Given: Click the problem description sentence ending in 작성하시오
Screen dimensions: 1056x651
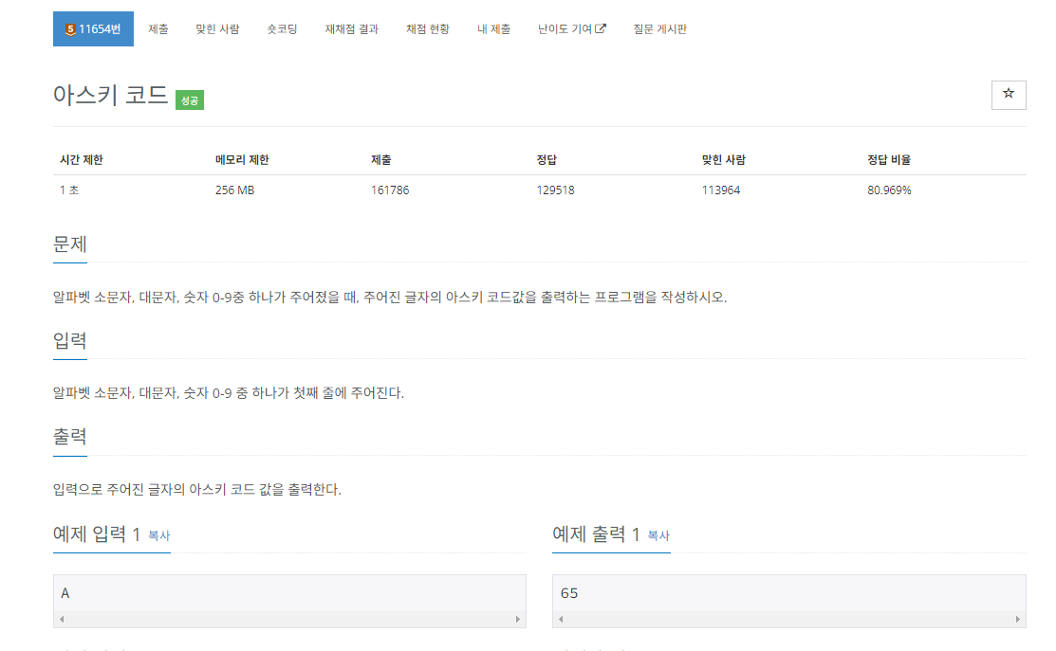Looking at the screenshot, I should pyautogui.click(x=390, y=298).
